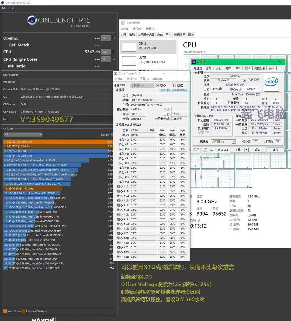Open the Core Temp 处理器 #0 dropdown
The width and height of the screenshot is (291, 321).
tap(142, 85)
